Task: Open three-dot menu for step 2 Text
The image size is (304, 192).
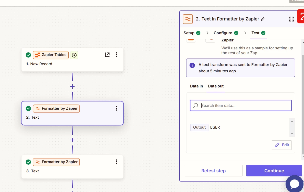Action: pyautogui.click(x=117, y=108)
